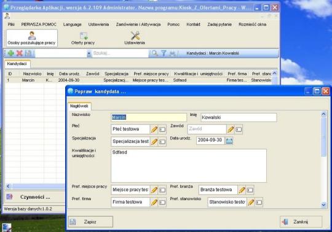The image size is (332, 232).
Task: Edit Płeć value with pencil icon
Action: [154, 130]
